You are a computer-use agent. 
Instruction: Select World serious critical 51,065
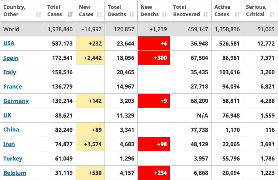click(266, 29)
